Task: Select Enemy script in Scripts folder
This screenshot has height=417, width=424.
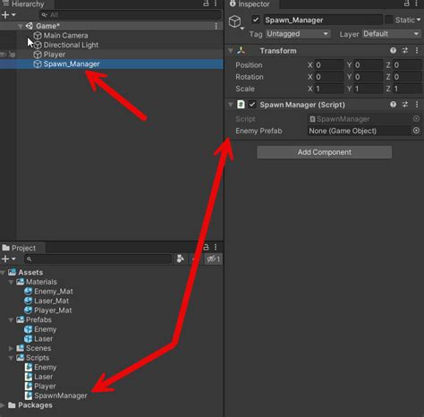Action: [40, 368]
